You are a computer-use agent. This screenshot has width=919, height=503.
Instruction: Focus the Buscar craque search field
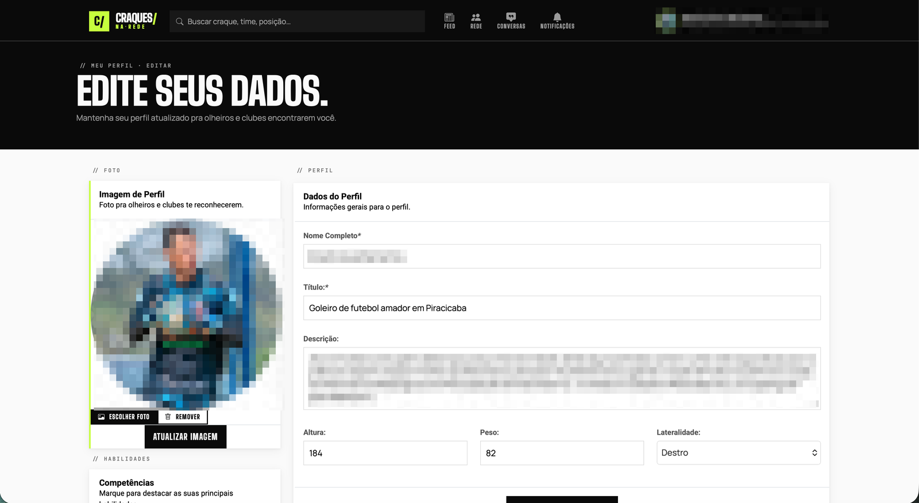(x=297, y=21)
